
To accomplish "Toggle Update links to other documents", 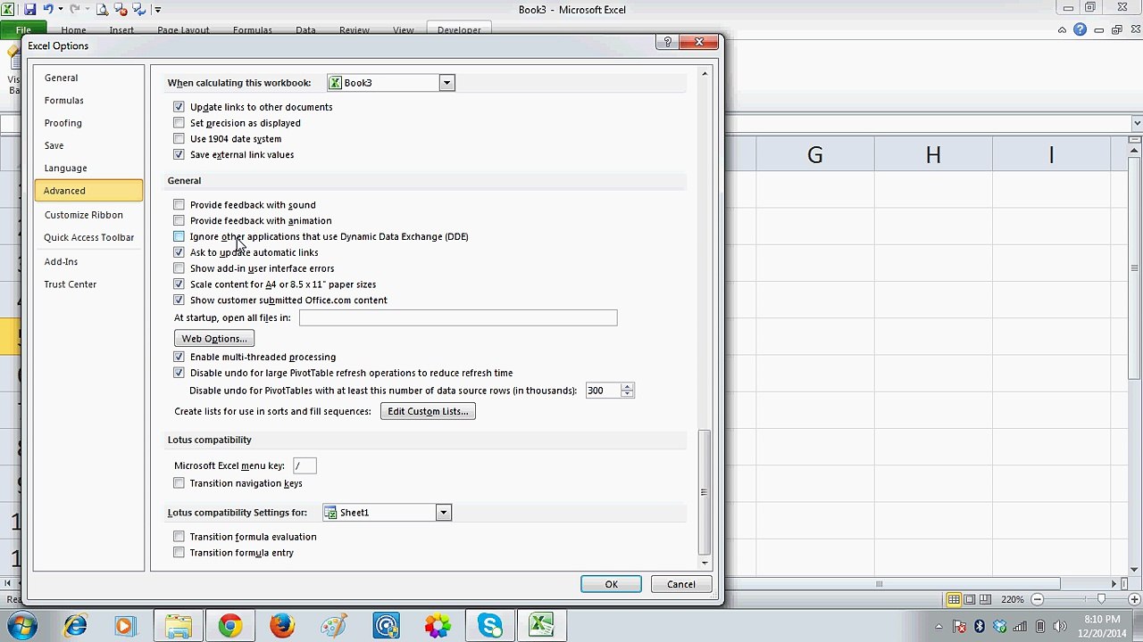I will point(179,107).
